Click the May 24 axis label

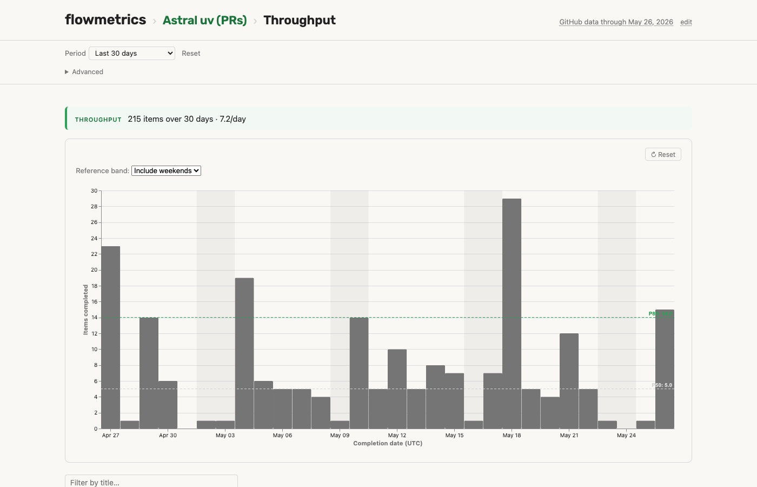tap(626, 435)
